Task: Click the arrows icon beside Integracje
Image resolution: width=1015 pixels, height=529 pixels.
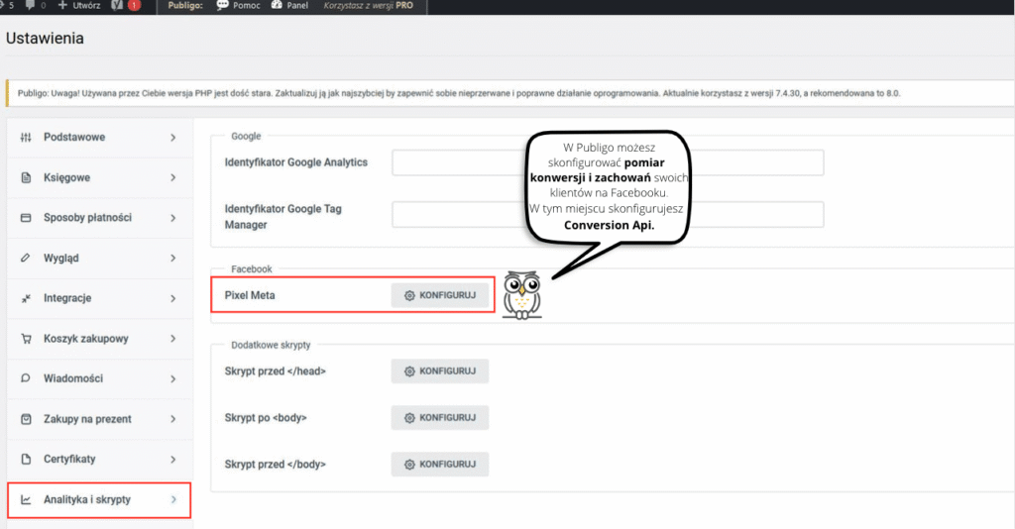Action: [26, 298]
